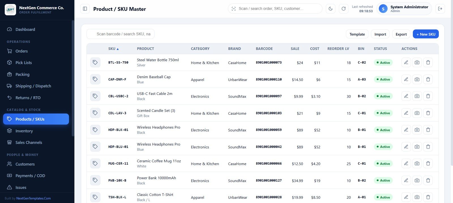This screenshot has height=203, width=453.
Task: Click tag icon for the CDL-LAV-3 row
Action: tap(95, 113)
